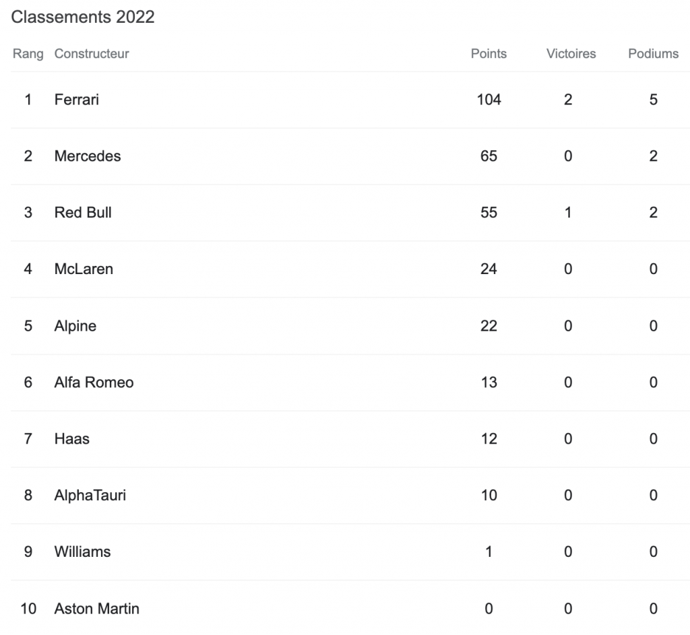Click Ferrari's podium count of 5
The image size is (690, 635).
653,100
